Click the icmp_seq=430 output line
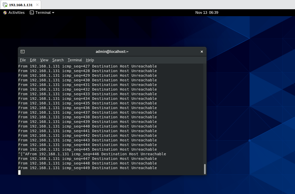The height and width of the screenshot is (194, 295). 88,80
